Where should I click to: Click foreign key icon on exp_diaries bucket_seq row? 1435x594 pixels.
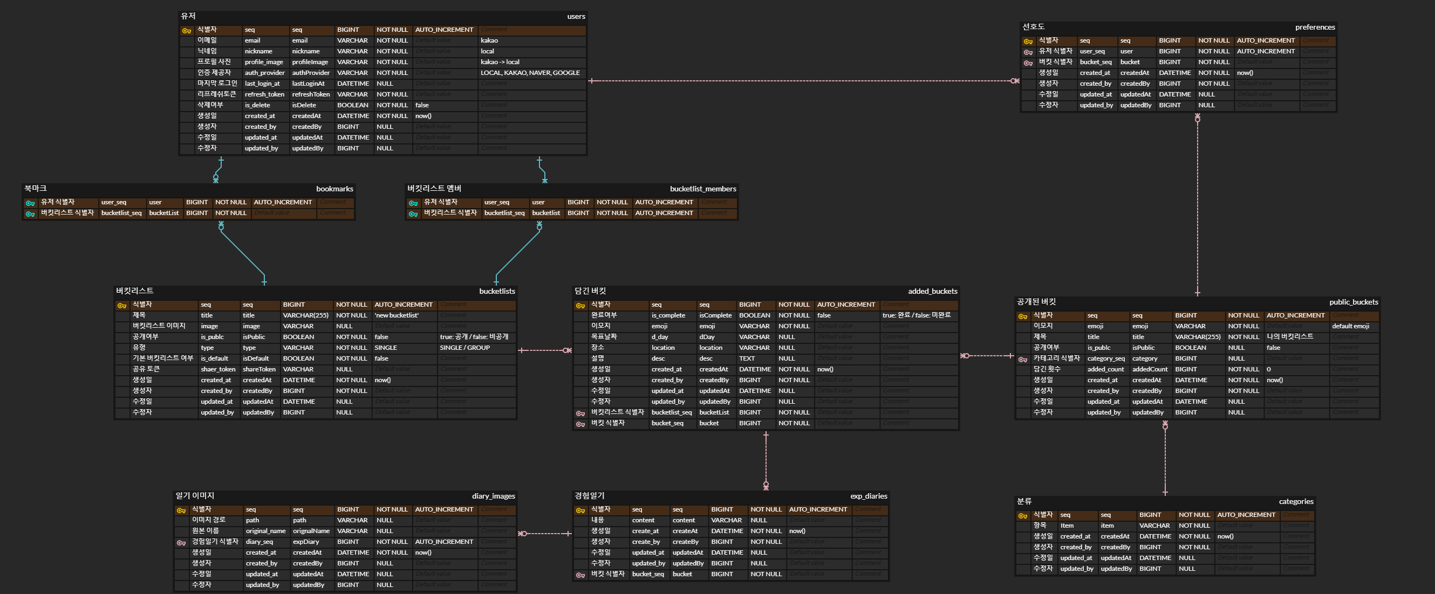[x=580, y=575]
